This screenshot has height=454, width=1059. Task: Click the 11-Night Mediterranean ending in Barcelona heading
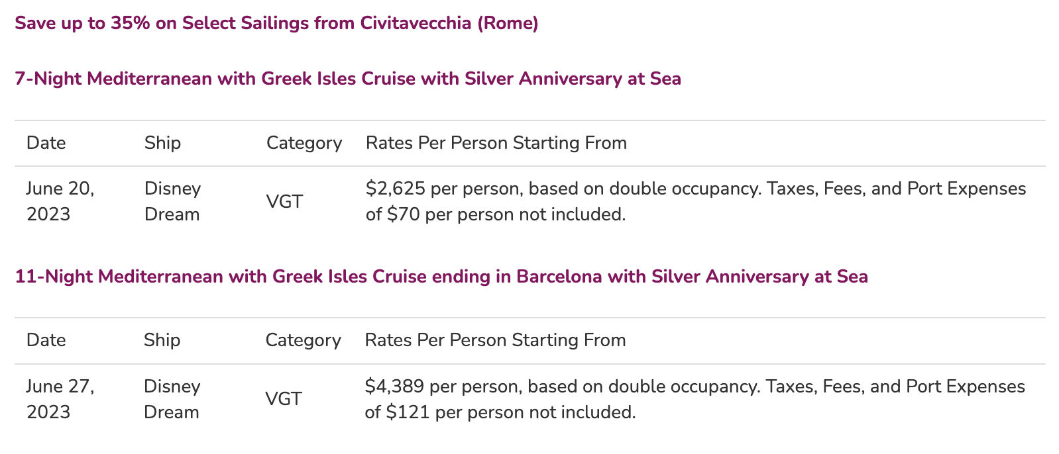(x=441, y=276)
